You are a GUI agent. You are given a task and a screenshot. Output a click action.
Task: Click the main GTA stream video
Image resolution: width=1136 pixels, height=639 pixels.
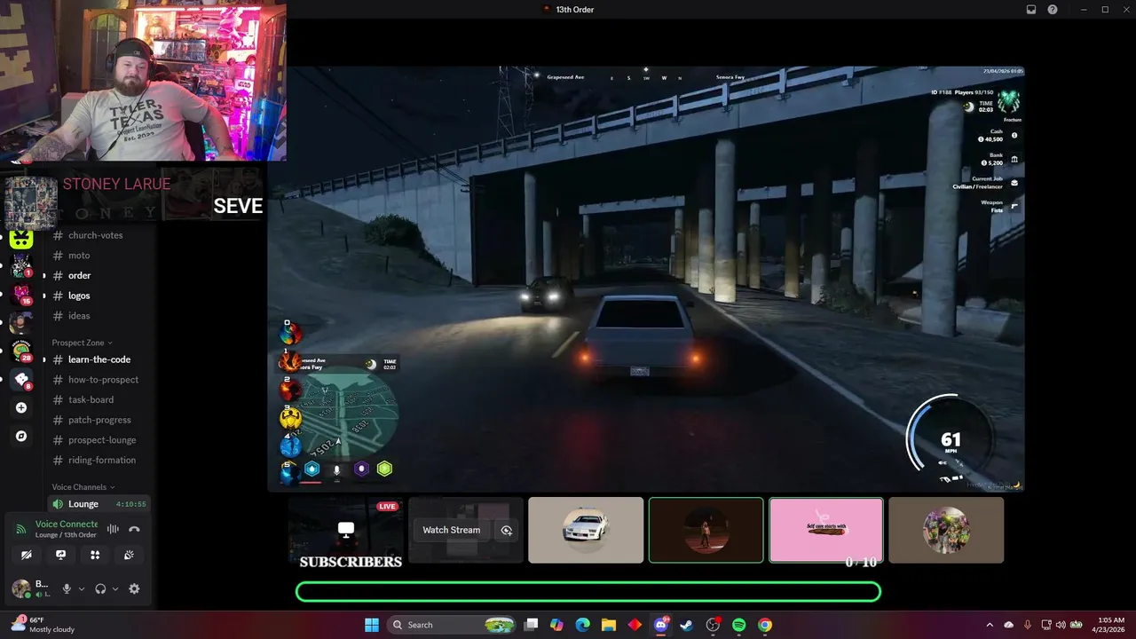coord(646,278)
